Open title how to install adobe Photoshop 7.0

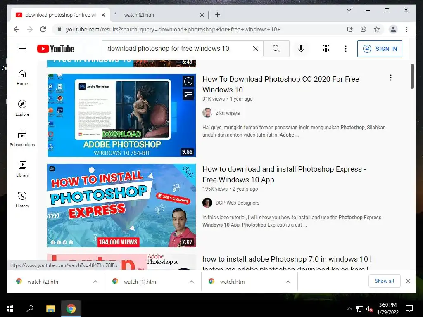click(287, 263)
